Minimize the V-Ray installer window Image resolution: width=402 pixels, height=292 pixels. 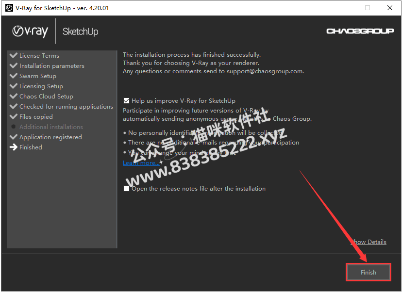point(346,8)
